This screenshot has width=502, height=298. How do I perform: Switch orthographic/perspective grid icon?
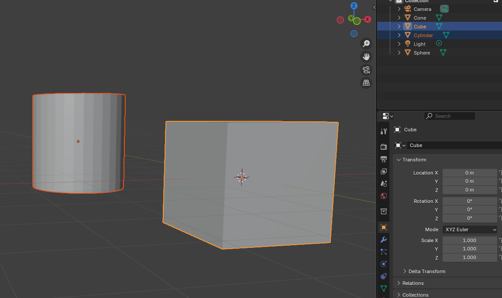pos(366,83)
